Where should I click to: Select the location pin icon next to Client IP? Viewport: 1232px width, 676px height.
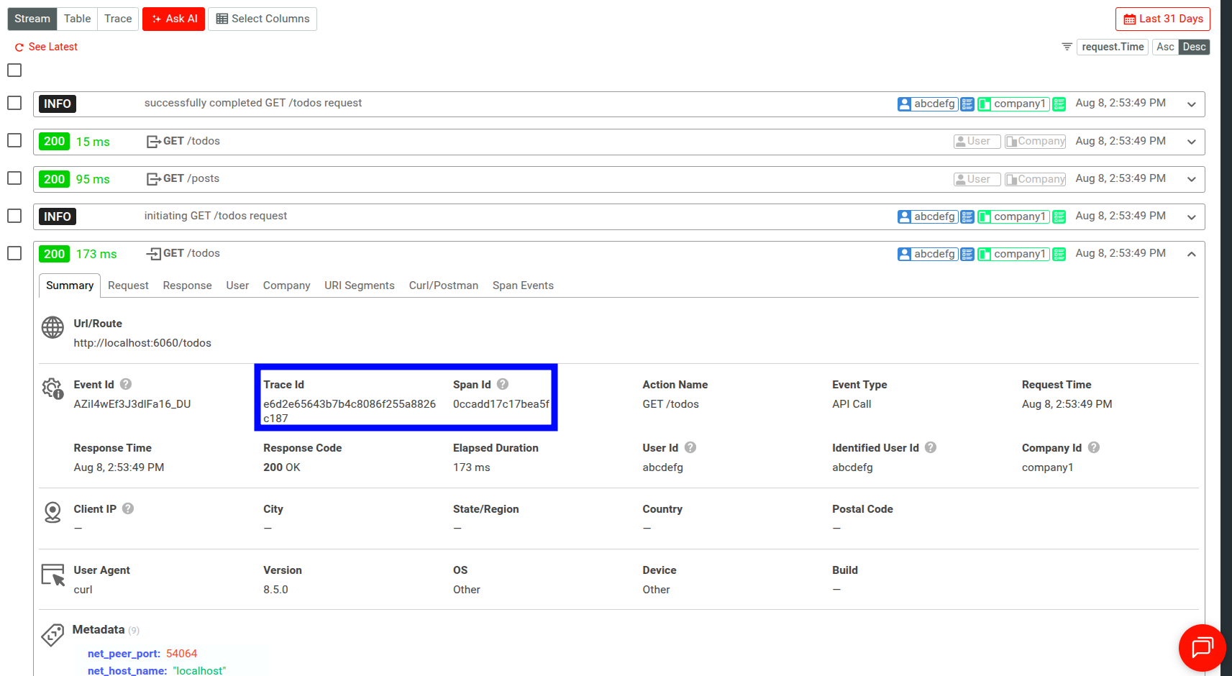coord(52,512)
